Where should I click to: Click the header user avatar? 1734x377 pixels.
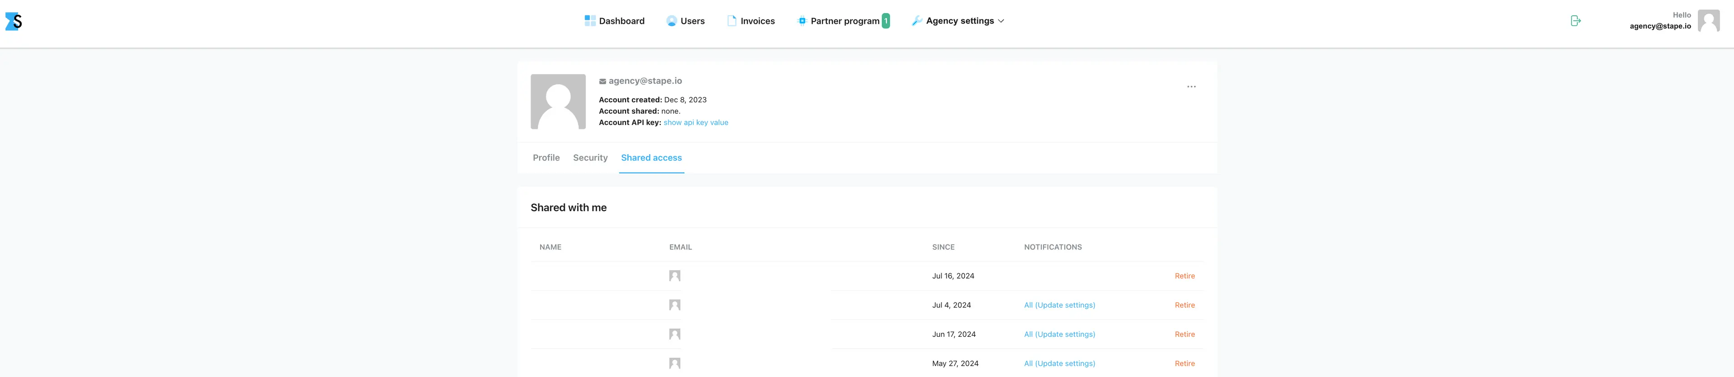[x=1708, y=21]
